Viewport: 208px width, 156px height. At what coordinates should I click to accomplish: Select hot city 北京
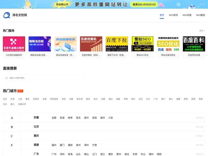pyautogui.click(x=5, y=99)
